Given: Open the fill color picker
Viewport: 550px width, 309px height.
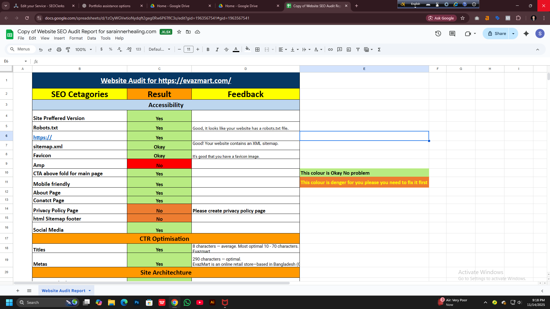Looking at the screenshot, I should point(248,50).
